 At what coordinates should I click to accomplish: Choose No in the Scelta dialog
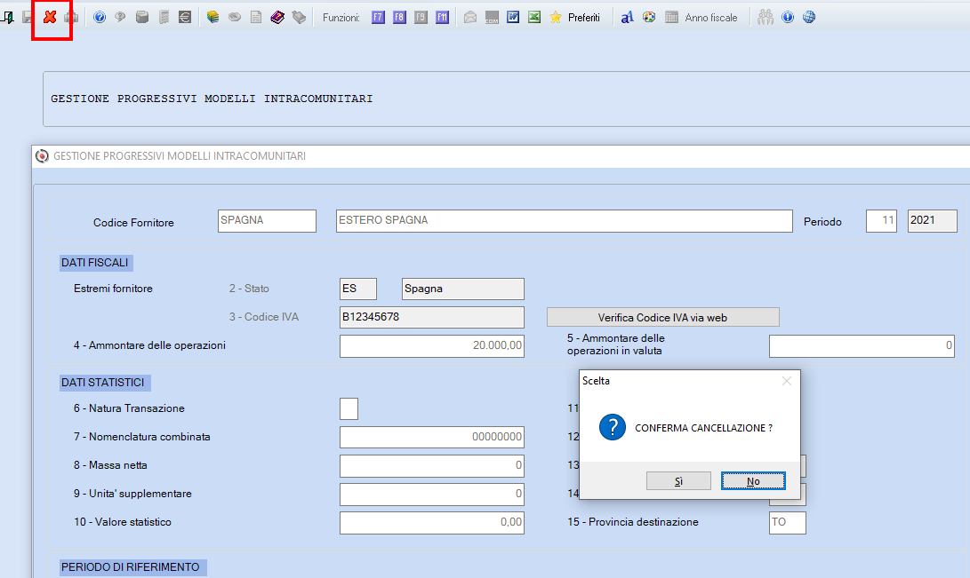tap(753, 481)
